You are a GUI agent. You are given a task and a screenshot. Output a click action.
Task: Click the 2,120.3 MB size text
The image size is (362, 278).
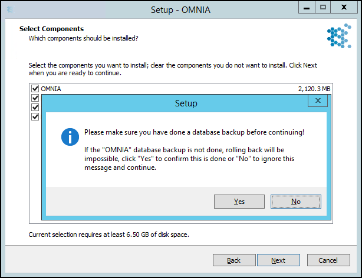tap(314, 89)
